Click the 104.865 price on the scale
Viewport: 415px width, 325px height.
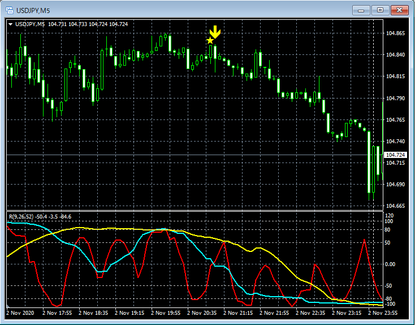395,33
